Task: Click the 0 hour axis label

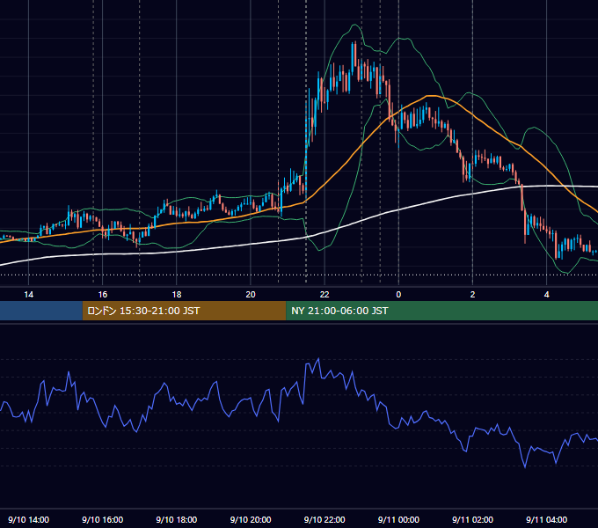Action: click(398, 295)
